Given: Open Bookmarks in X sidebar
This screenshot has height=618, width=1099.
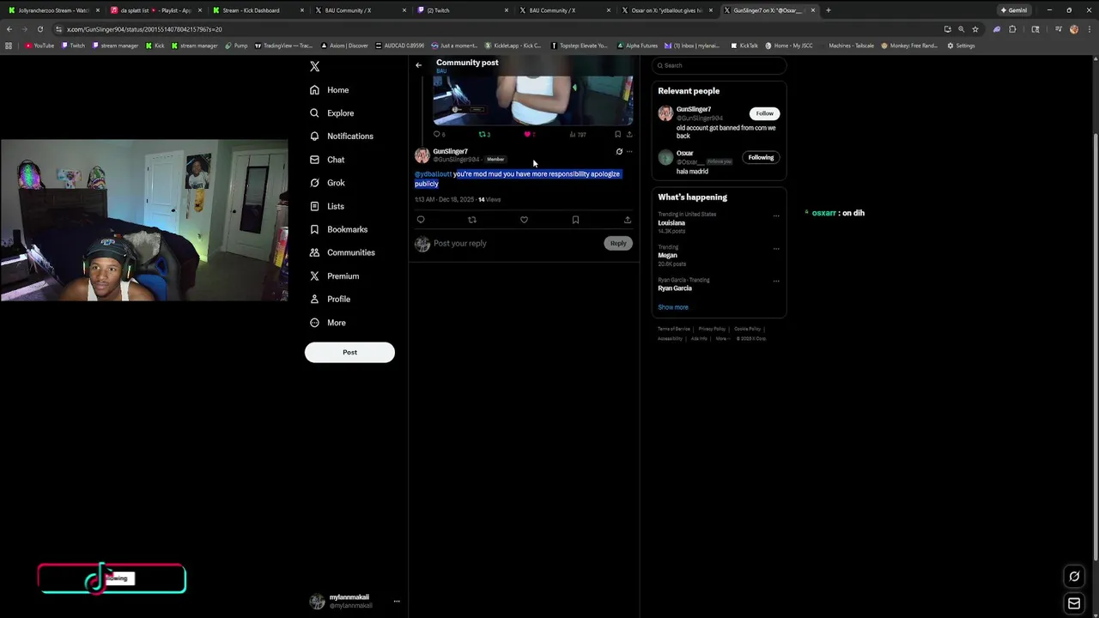Looking at the screenshot, I should tap(338, 229).
